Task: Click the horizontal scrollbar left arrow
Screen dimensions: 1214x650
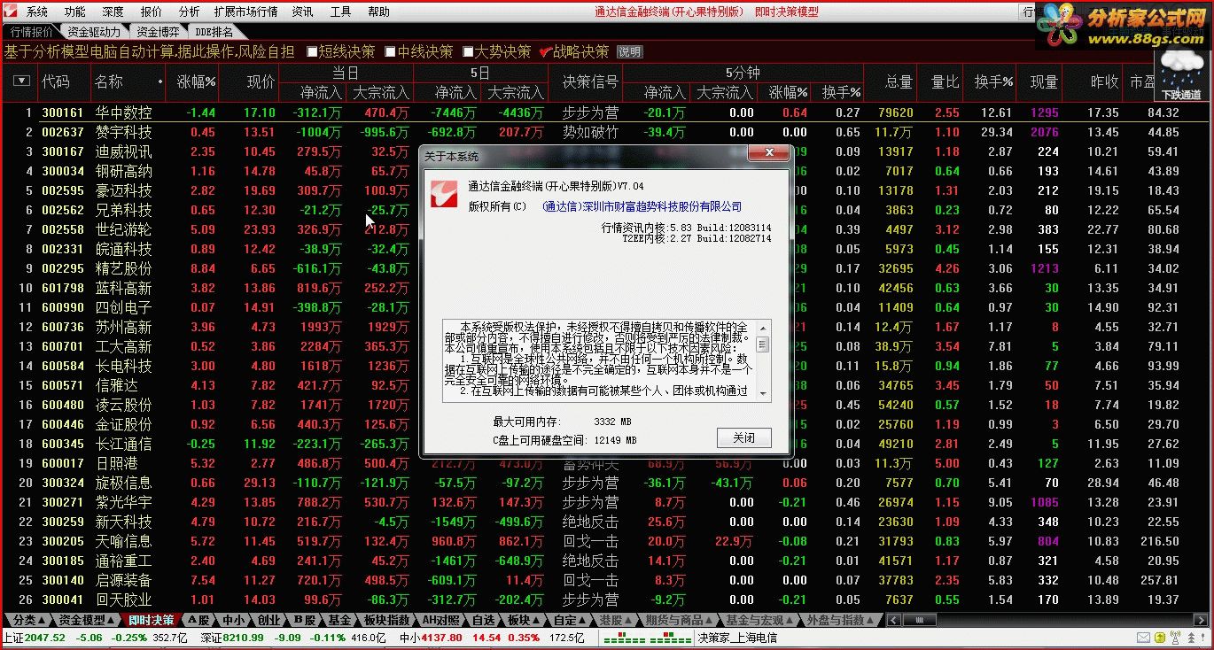Action: [x=893, y=620]
